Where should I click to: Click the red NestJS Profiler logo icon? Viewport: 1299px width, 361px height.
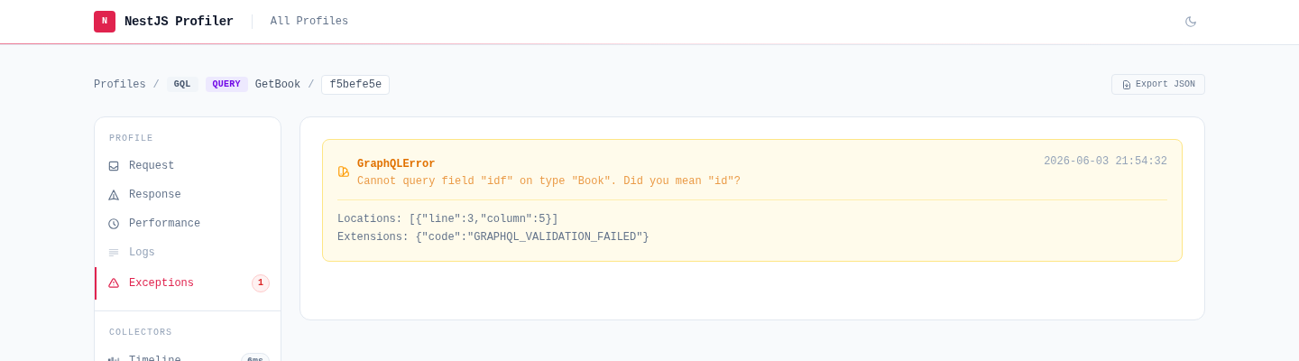click(105, 22)
